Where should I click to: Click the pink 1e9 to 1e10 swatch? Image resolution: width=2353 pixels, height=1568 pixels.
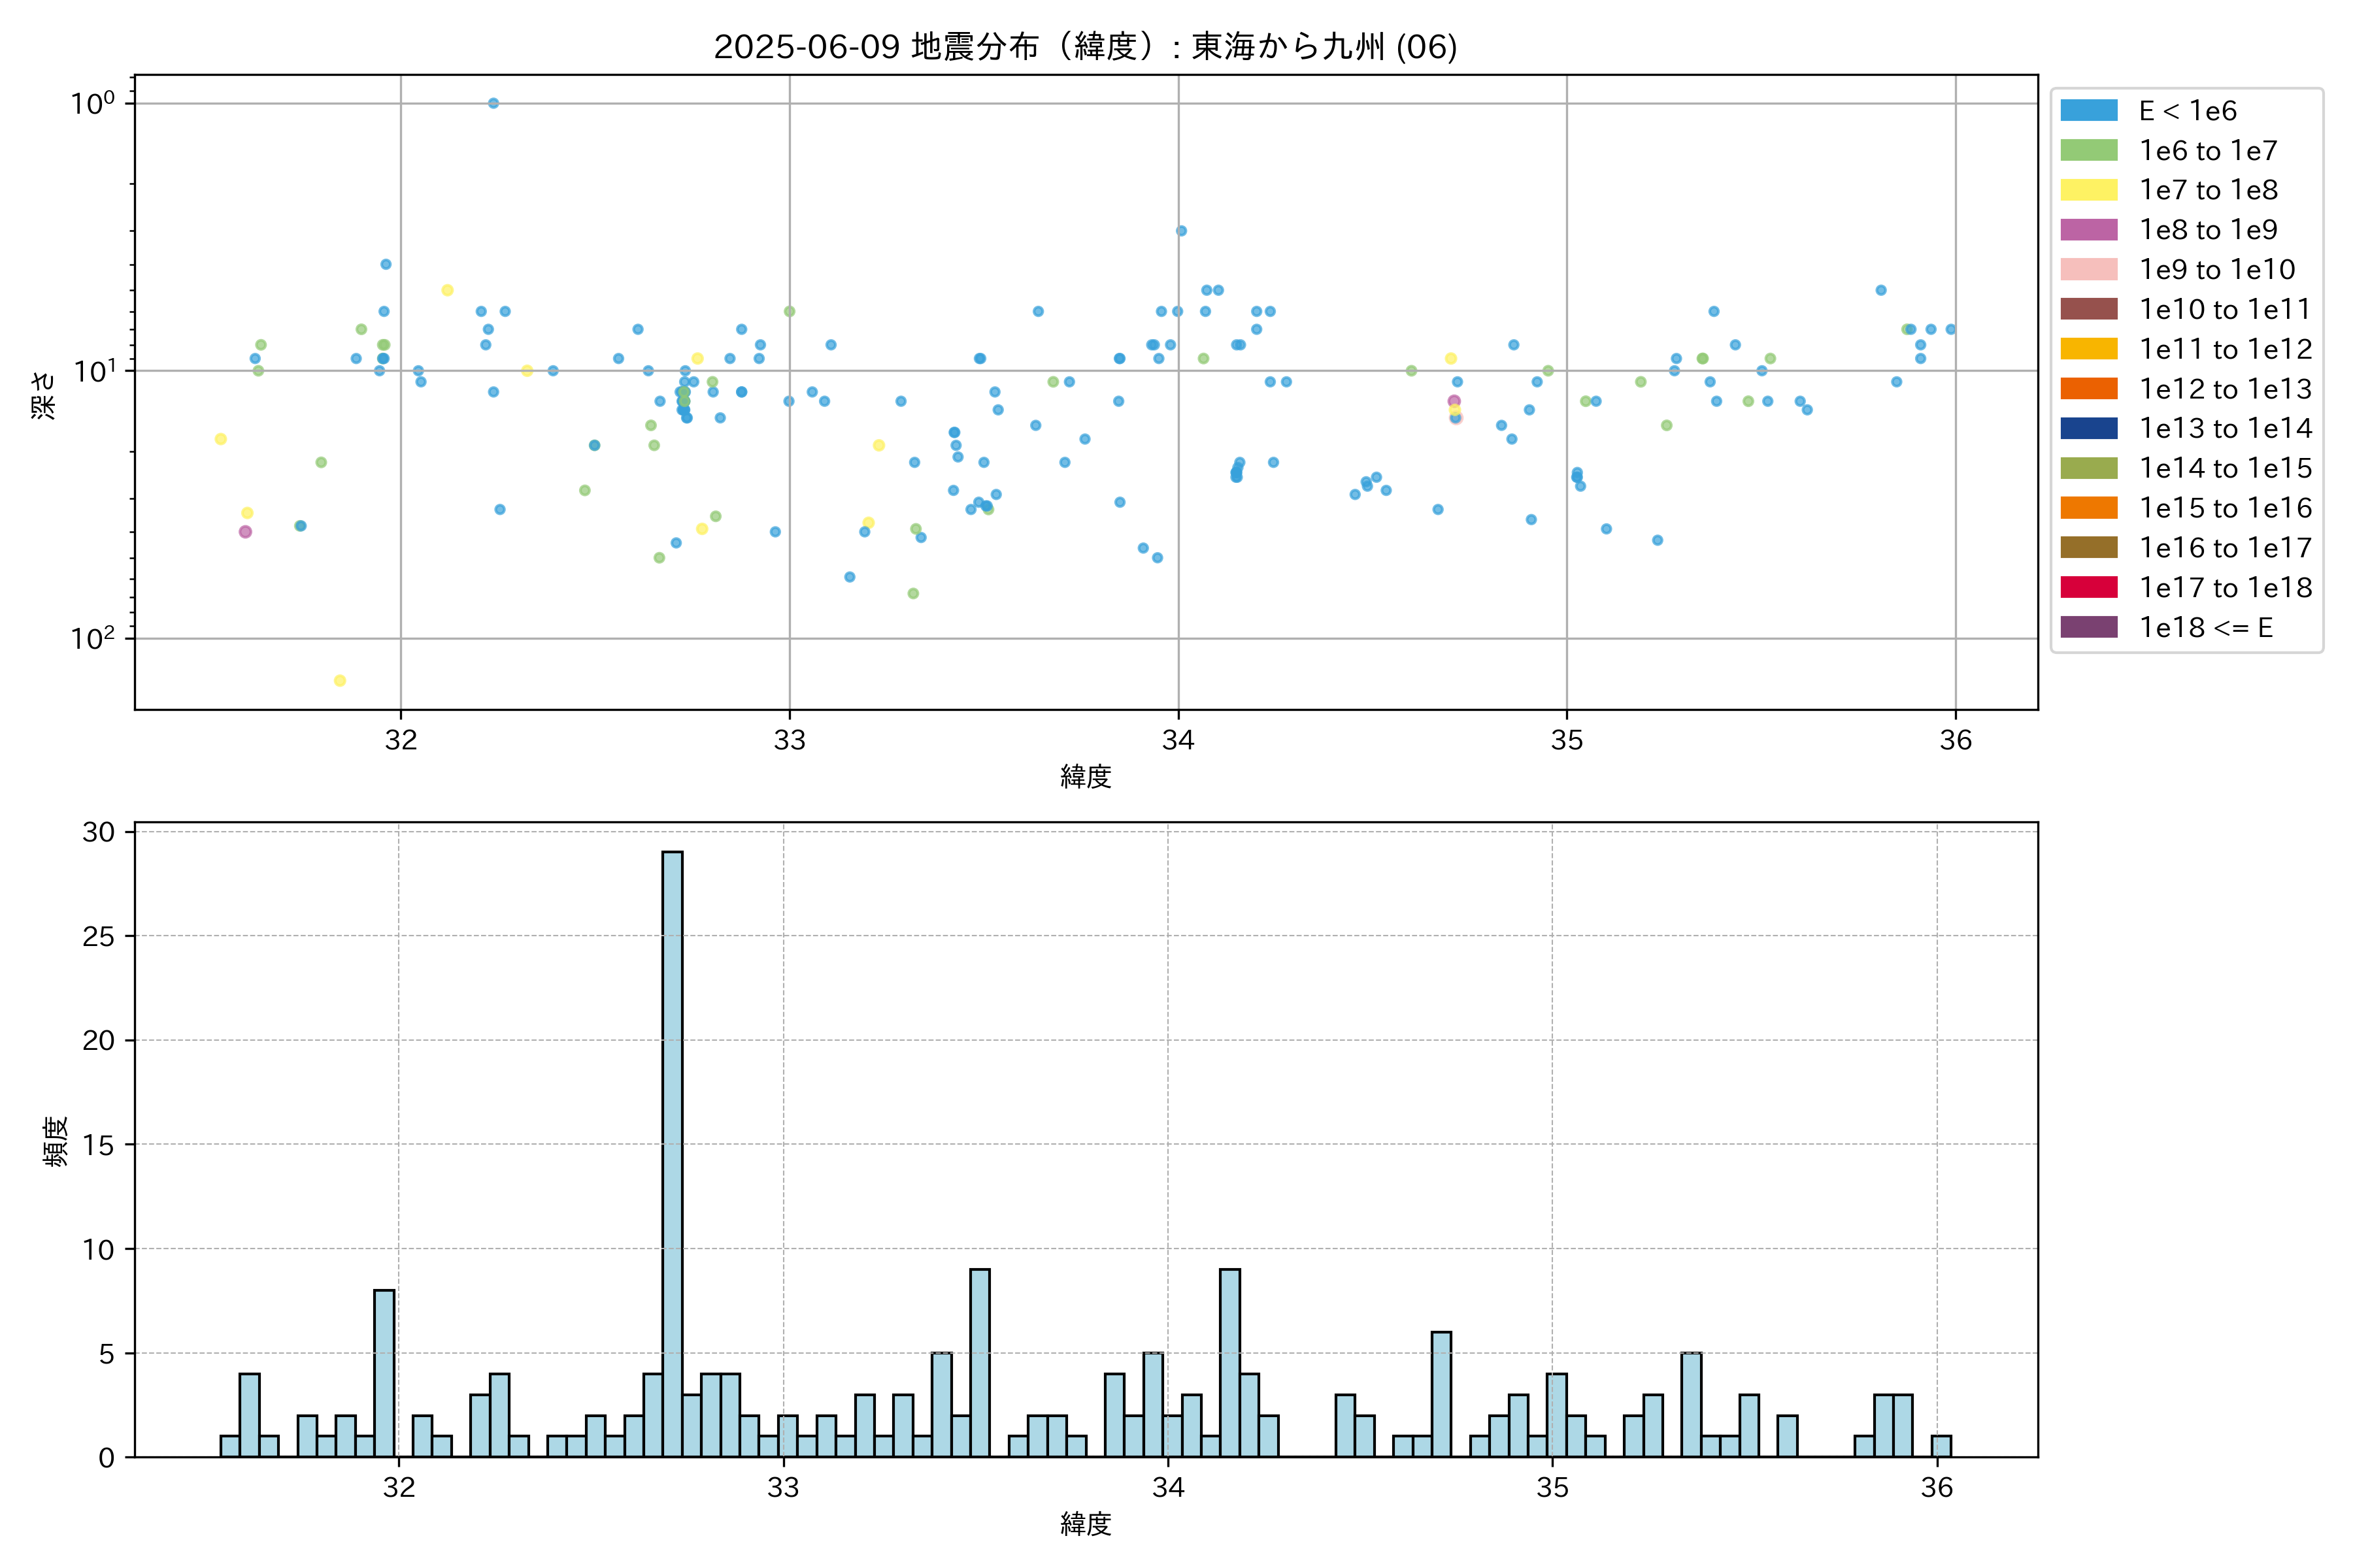[x=2088, y=269]
